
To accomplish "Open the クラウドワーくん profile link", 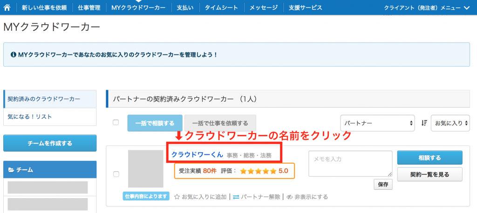I will (197, 155).
